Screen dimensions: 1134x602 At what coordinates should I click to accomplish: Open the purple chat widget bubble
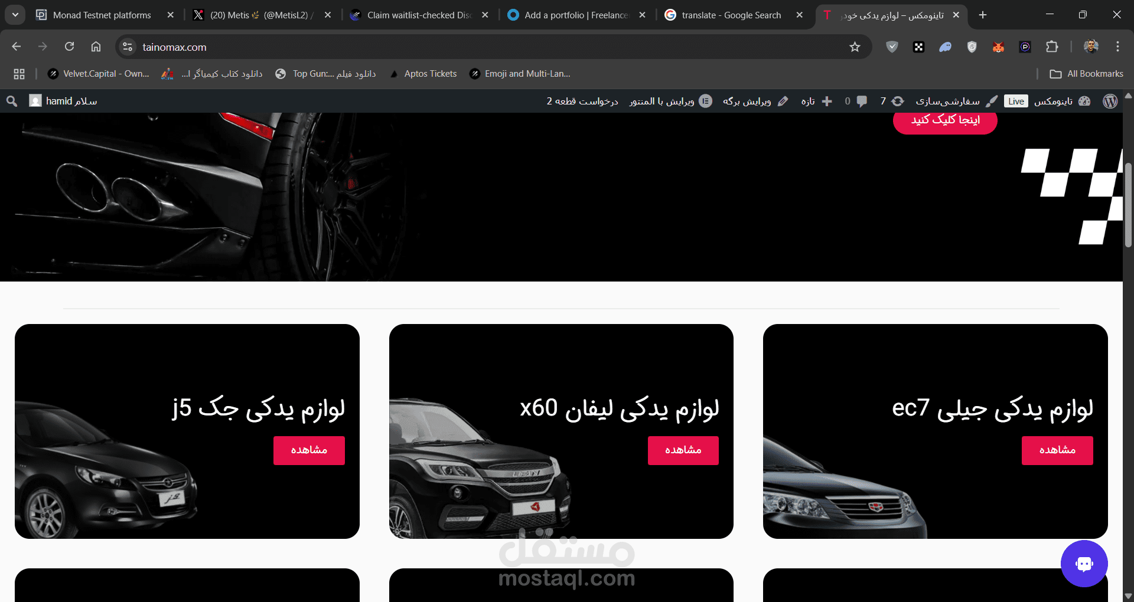point(1084,564)
